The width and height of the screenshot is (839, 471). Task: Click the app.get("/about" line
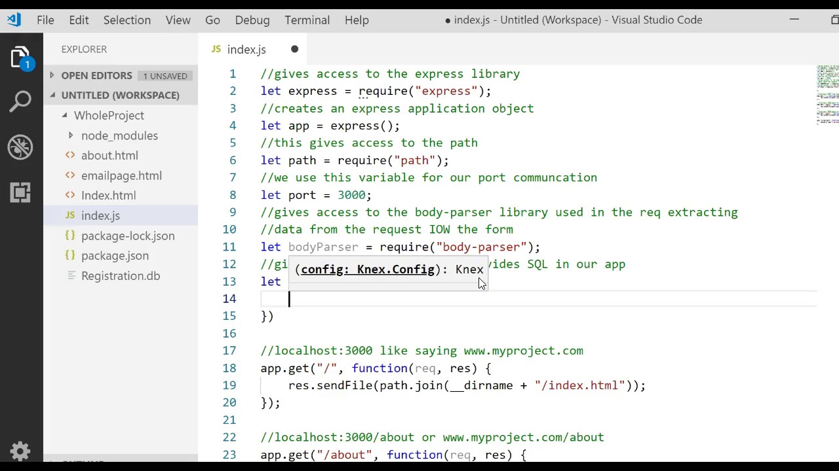click(x=393, y=455)
